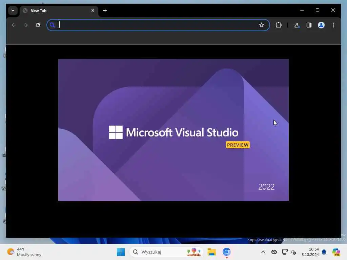This screenshot has height=260, width=347.
Task: Maximize the browser window
Action: click(317, 10)
